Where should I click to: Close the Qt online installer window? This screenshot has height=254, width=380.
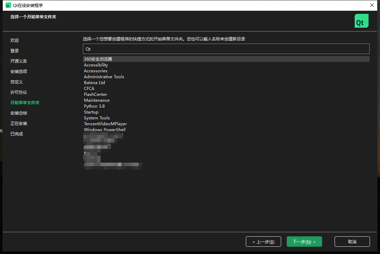pyautogui.click(x=372, y=5)
